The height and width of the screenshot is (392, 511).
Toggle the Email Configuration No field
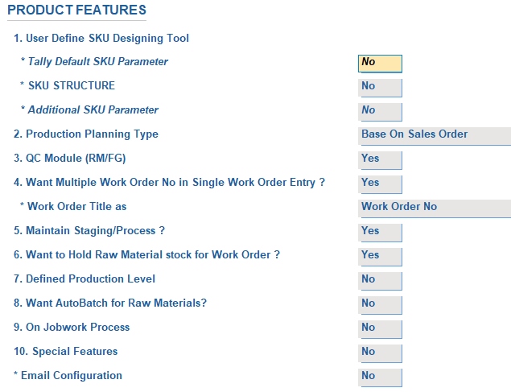pos(380,377)
